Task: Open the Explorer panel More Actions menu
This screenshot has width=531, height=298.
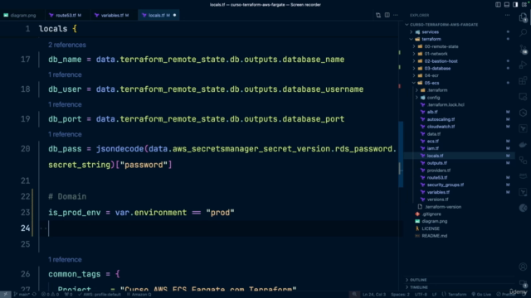Action: click(507, 15)
